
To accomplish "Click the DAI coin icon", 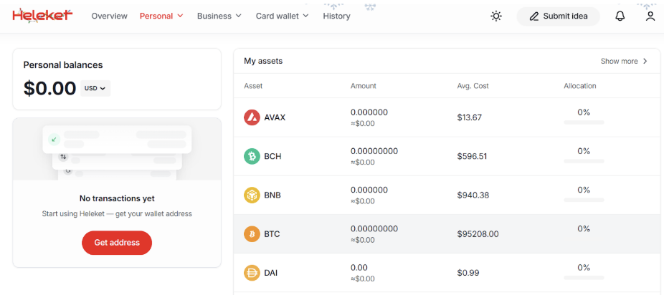I will coord(252,273).
